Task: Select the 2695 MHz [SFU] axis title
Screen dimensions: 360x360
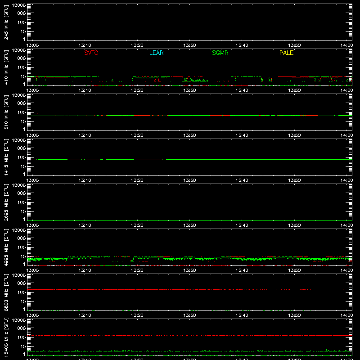Action: click(x=6, y=202)
